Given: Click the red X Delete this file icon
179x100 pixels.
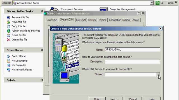Looking at the screenshot, I should click(x=8, y=40).
